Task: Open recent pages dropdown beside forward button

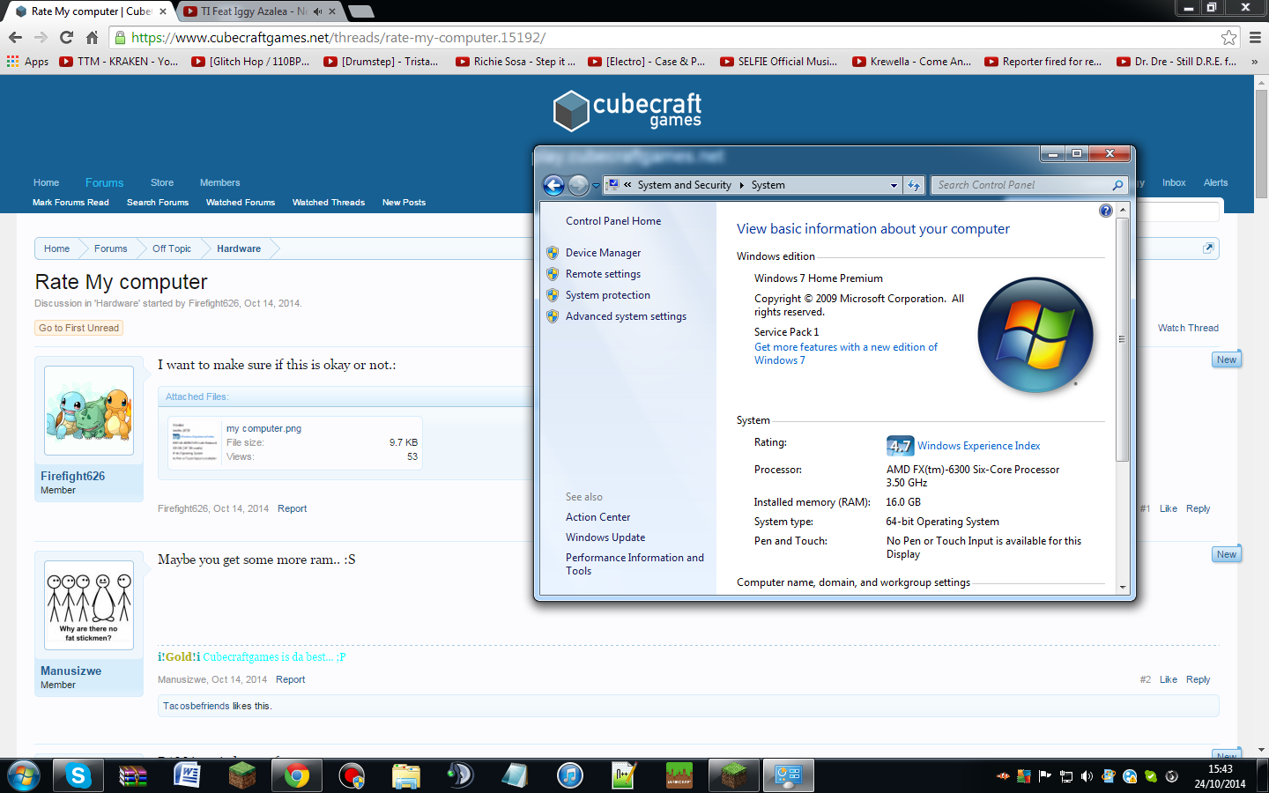Action: (596, 185)
